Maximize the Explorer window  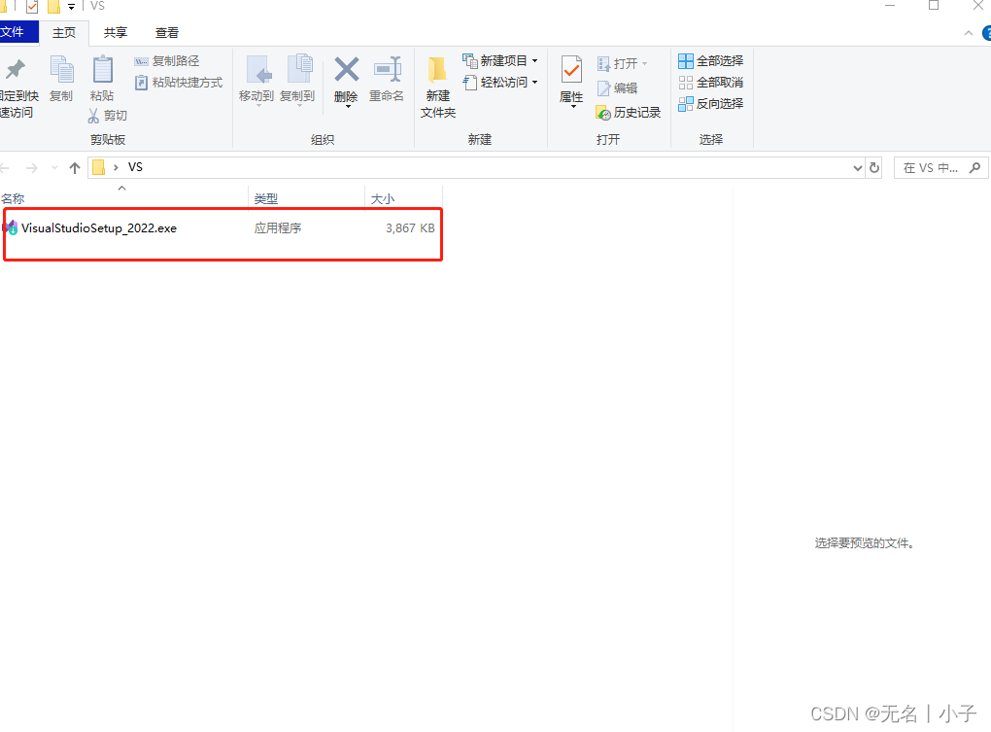(934, 6)
